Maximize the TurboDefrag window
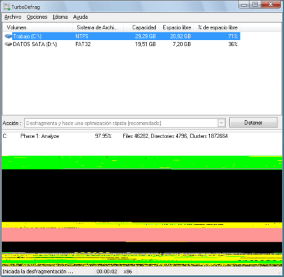This screenshot has width=284, height=277. tap(255, 5)
